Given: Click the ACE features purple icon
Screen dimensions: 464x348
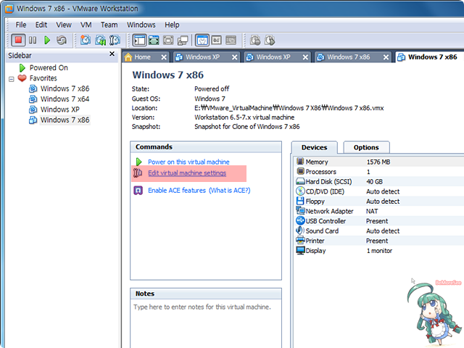Looking at the screenshot, I should pos(138,190).
